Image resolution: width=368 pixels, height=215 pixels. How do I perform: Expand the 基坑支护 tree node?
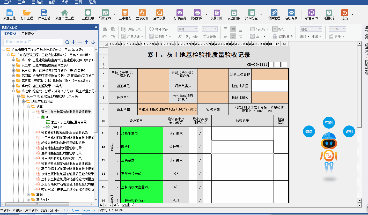click(28, 200)
